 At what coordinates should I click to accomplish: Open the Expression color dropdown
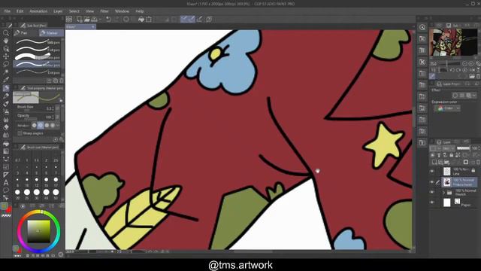coord(447,108)
